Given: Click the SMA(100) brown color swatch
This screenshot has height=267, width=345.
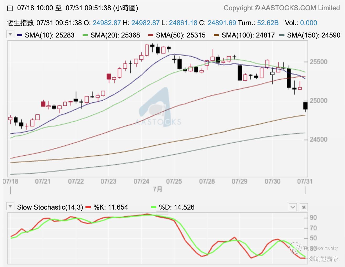Looking at the screenshot, I should coord(216,35).
